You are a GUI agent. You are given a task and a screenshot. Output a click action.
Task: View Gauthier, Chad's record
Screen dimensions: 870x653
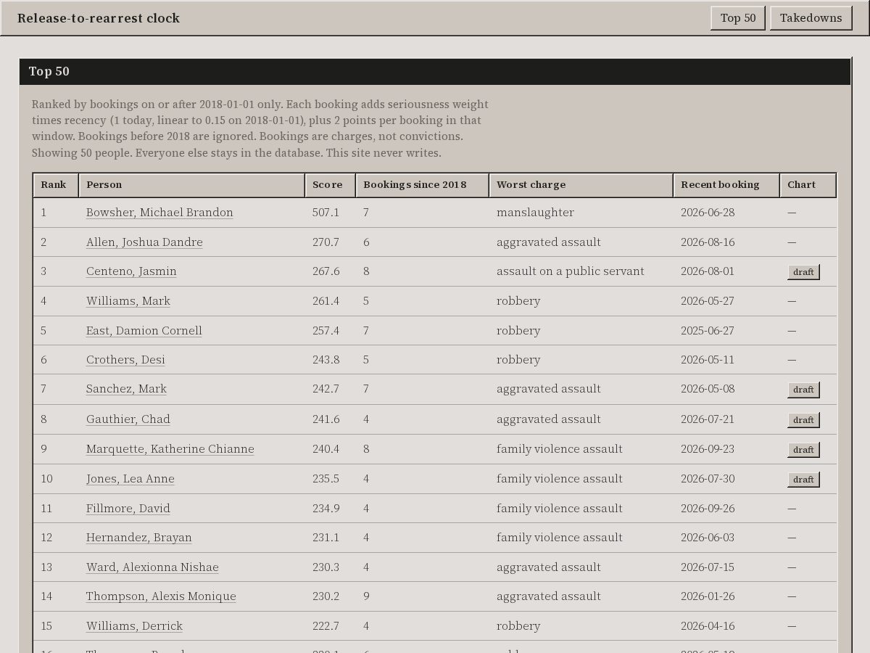(128, 419)
